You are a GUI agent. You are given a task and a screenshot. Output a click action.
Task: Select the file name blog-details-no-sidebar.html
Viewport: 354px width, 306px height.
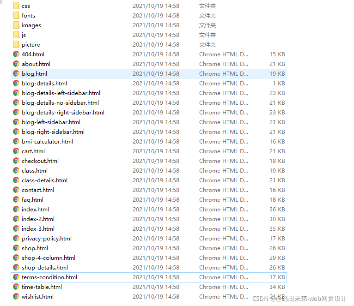pos(60,103)
